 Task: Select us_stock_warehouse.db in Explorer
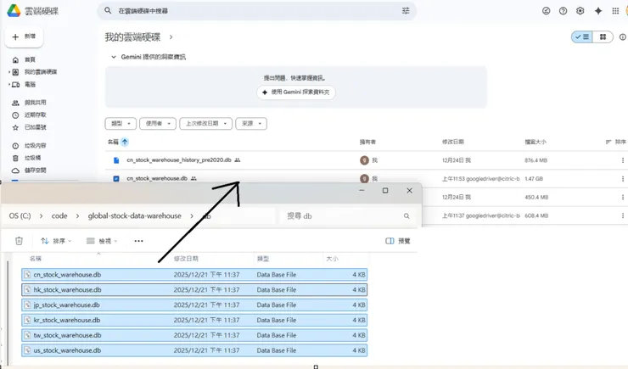pyautogui.click(x=194, y=350)
